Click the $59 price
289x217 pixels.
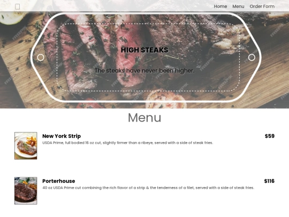pyautogui.click(x=269, y=136)
